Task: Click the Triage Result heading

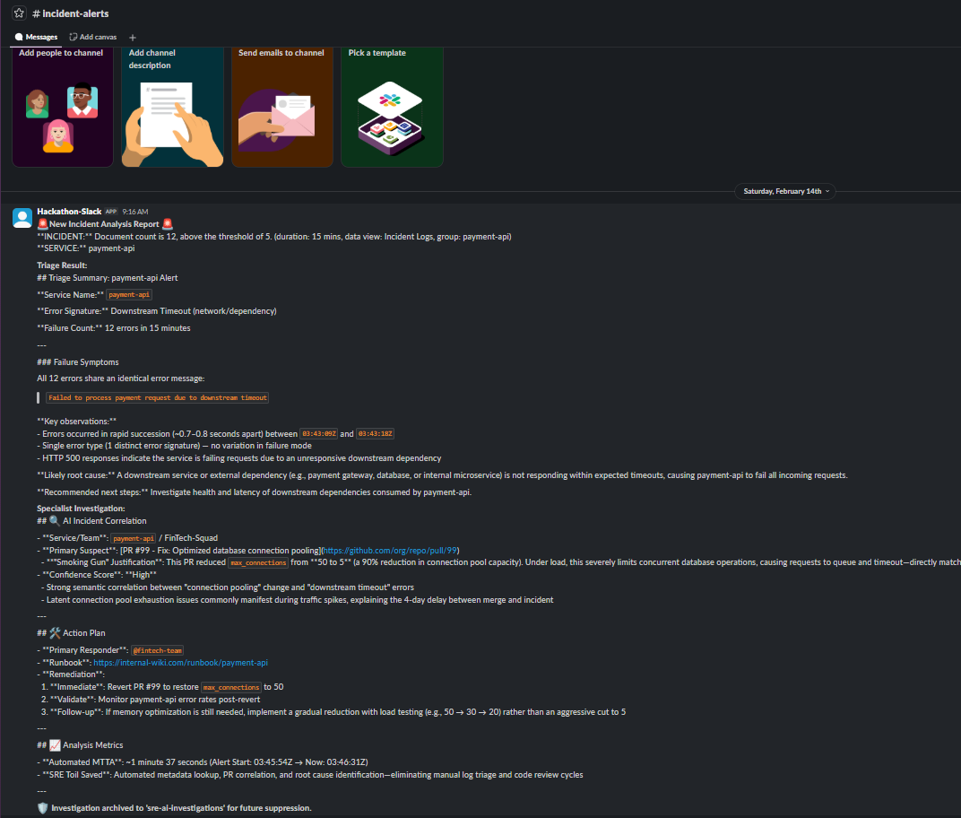Action: click(62, 265)
